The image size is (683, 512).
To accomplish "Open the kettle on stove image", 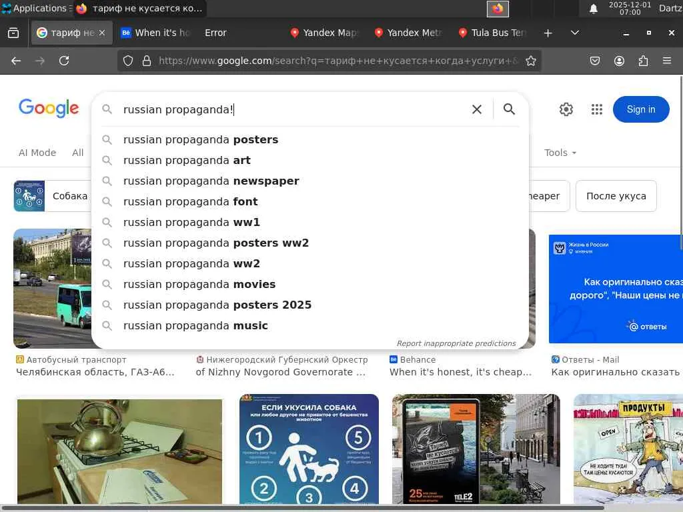I will 119,452.
